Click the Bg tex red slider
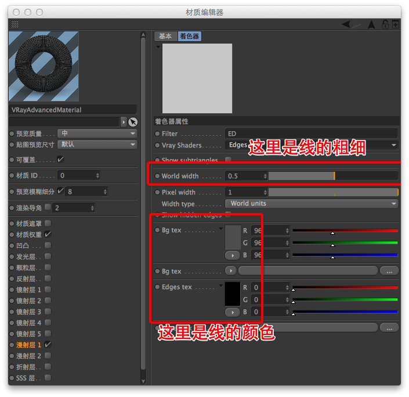409x397 pixels. [345, 231]
